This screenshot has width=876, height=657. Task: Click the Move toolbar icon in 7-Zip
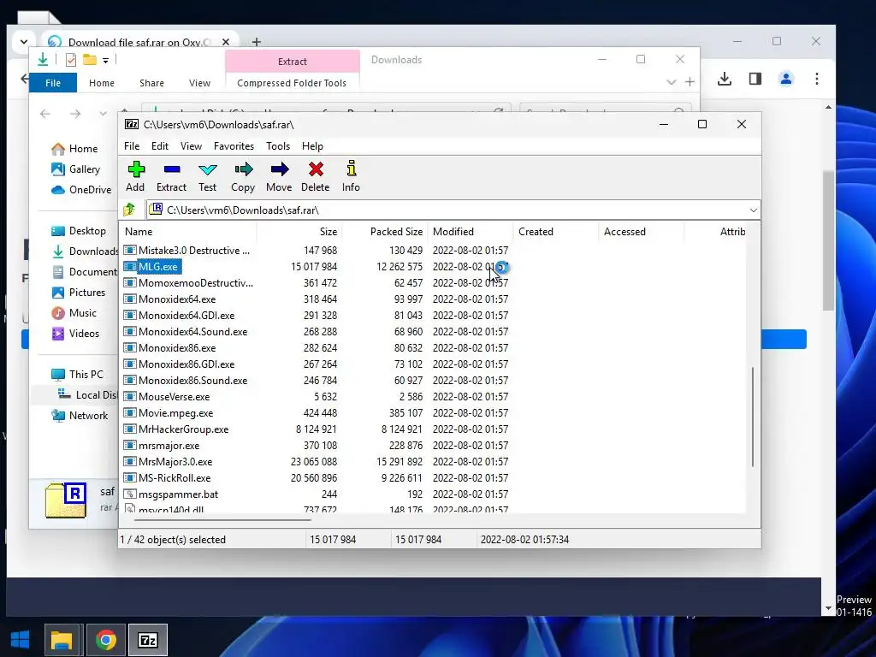coord(279,176)
